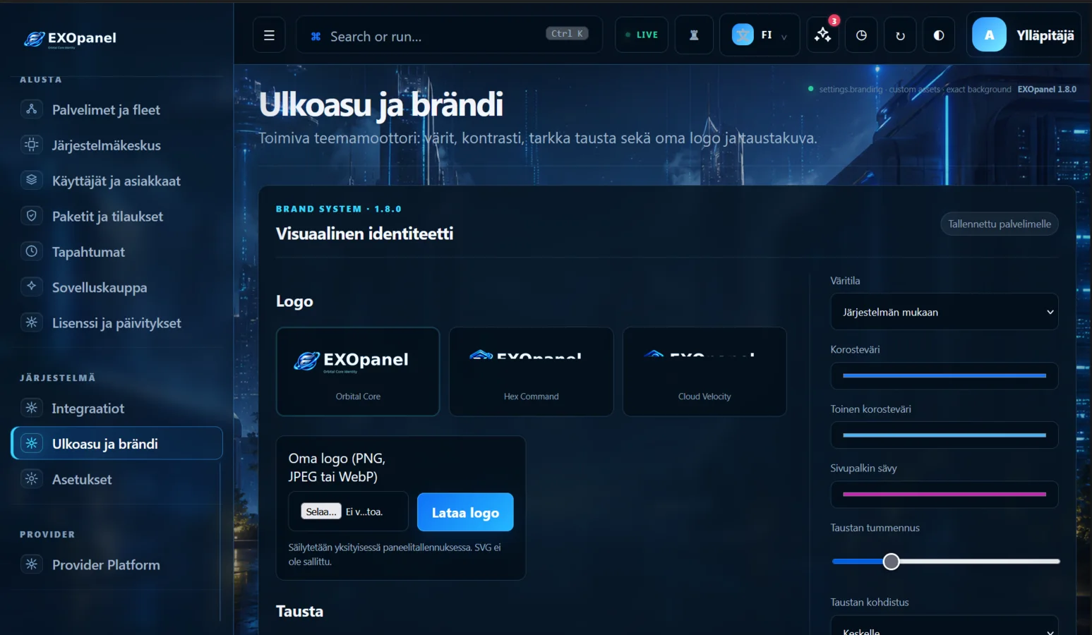Select the Cloud Velocity logo card
The image size is (1092, 635).
click(704, 372)
